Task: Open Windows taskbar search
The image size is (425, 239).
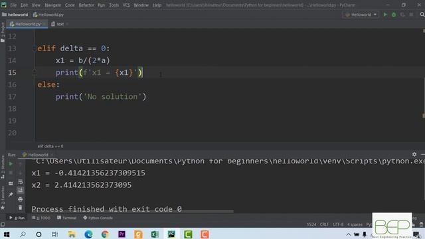Action: pos(23,234)
